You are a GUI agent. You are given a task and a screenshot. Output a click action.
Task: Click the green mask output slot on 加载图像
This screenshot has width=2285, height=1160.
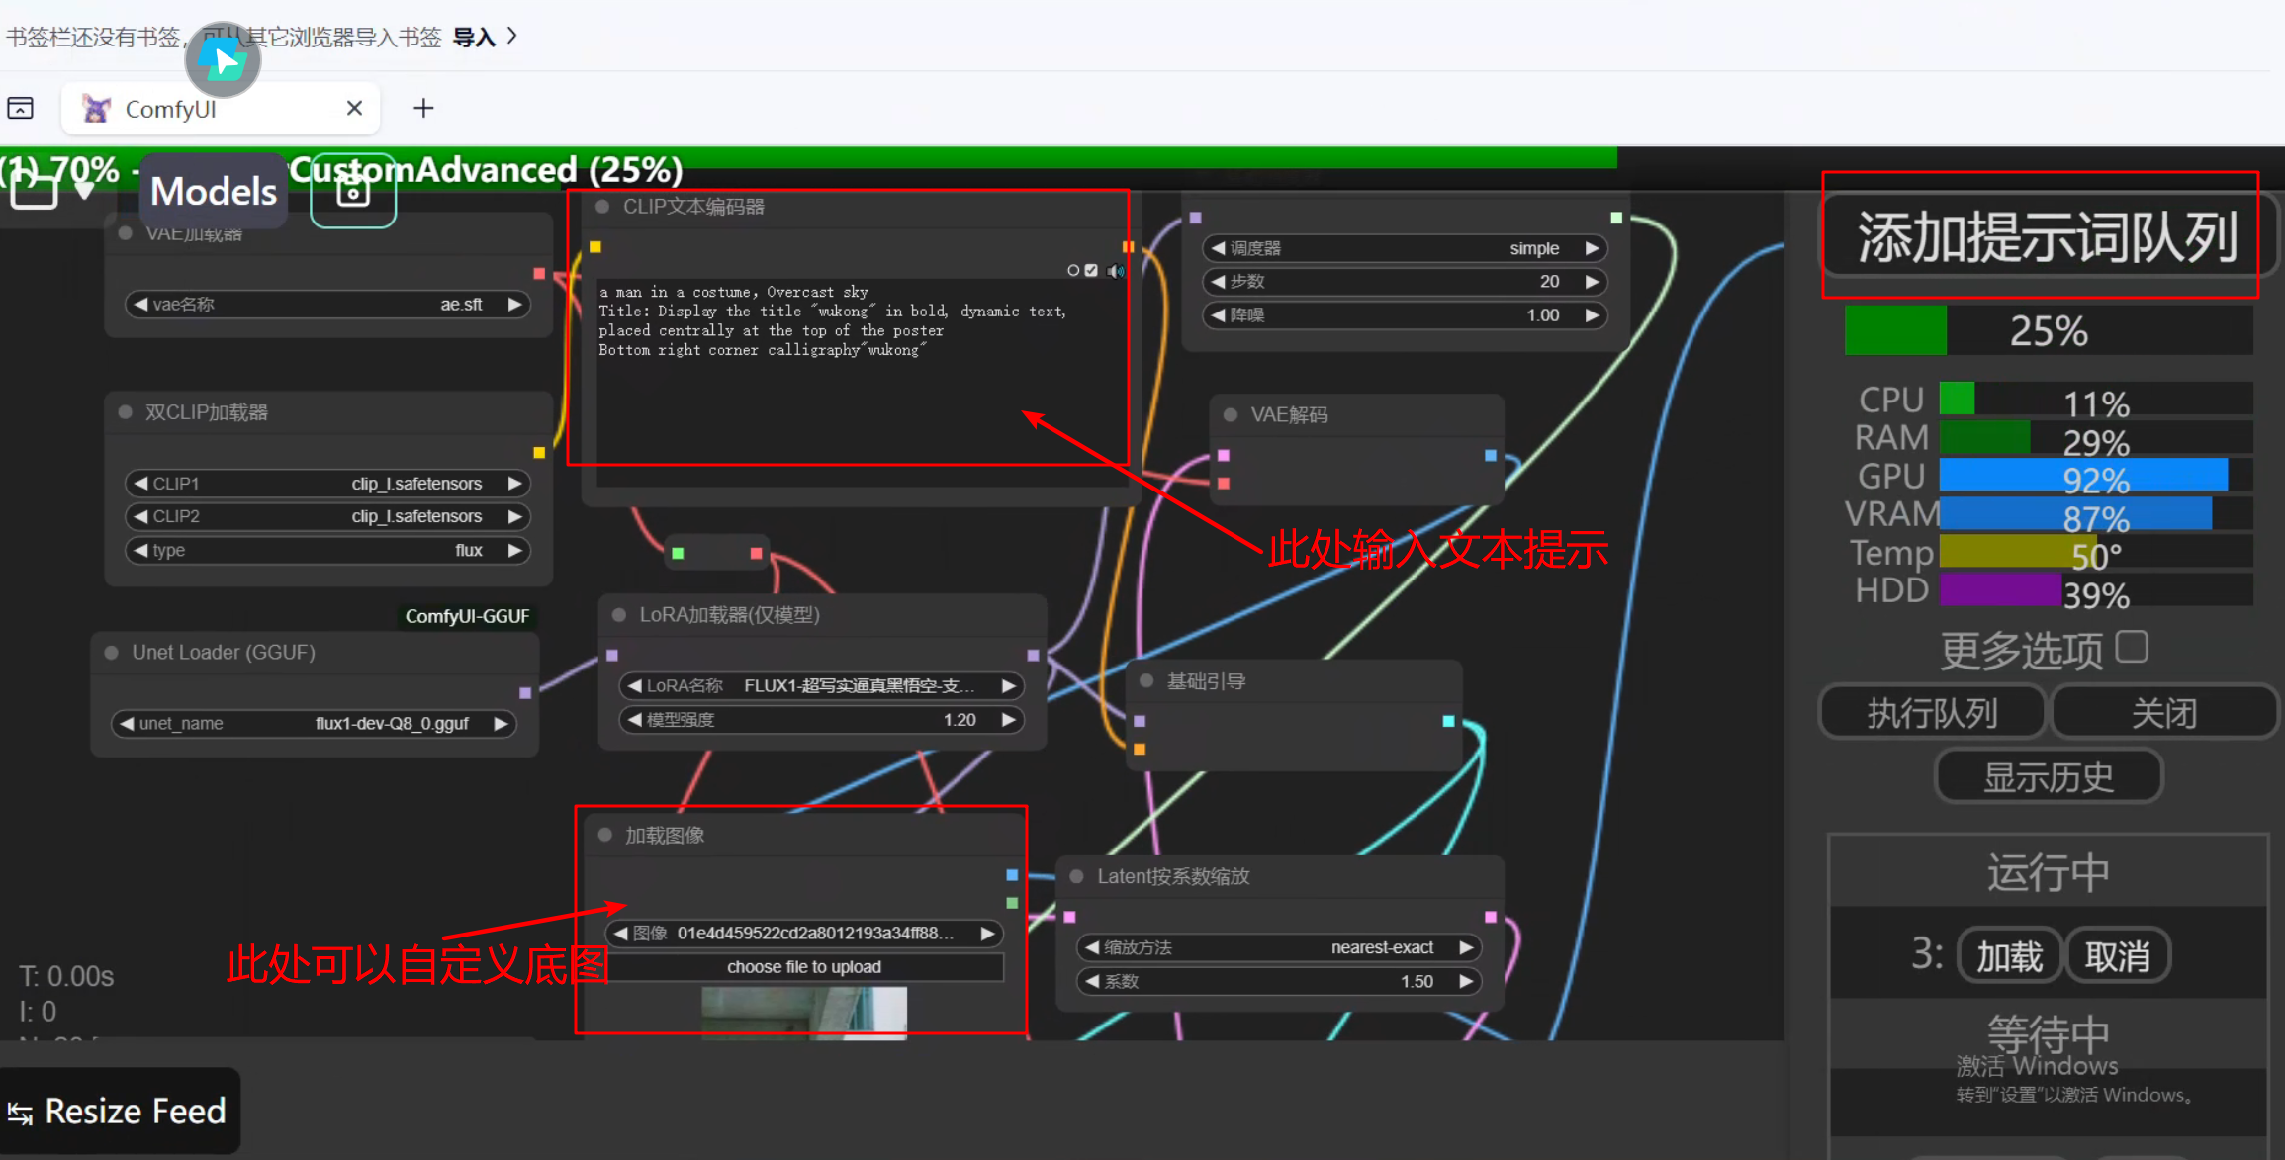[x=1012, y=902]
